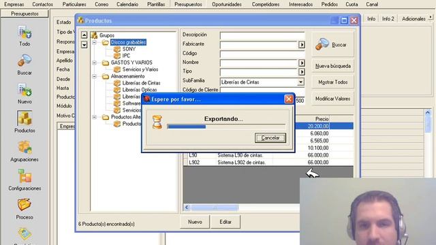Click the tab scroll arrow after Adicionales
The image size is (436, 245).
pos(431,17)
